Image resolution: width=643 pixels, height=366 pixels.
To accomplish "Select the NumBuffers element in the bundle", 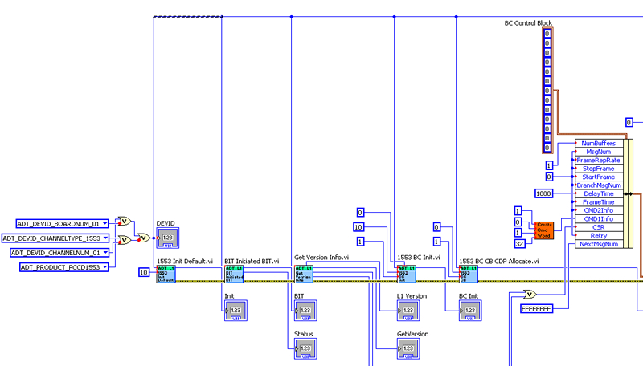I will (598, 143).
